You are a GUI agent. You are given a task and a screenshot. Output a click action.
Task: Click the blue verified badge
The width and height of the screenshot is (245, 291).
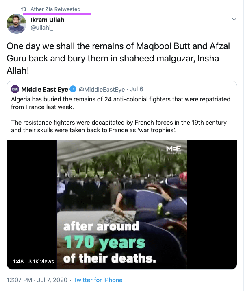point(73,89)
